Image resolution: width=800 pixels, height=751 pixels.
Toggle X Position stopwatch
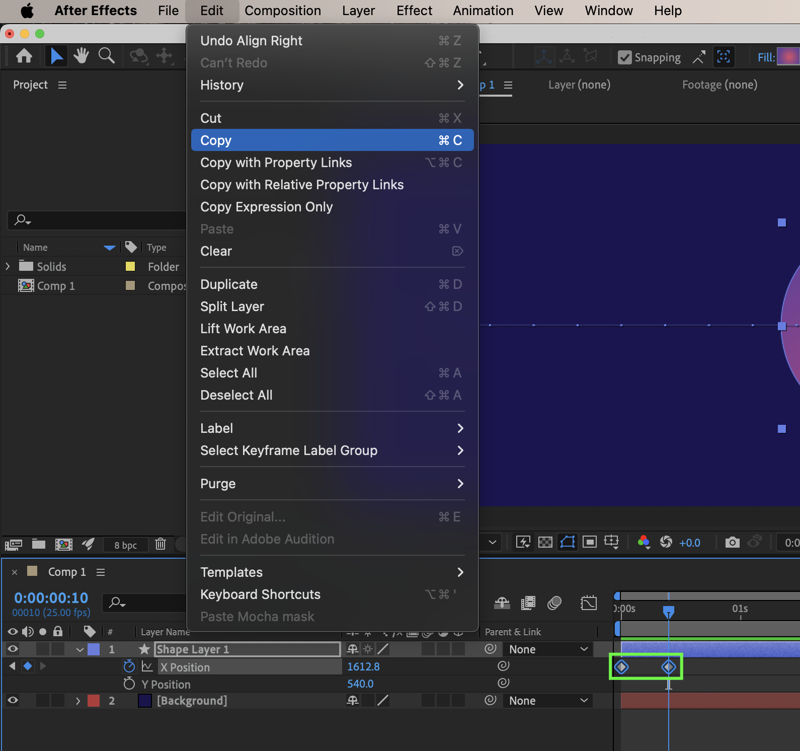[129, 666]
